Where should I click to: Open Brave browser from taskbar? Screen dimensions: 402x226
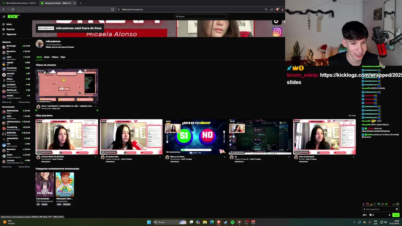[219, 222]
